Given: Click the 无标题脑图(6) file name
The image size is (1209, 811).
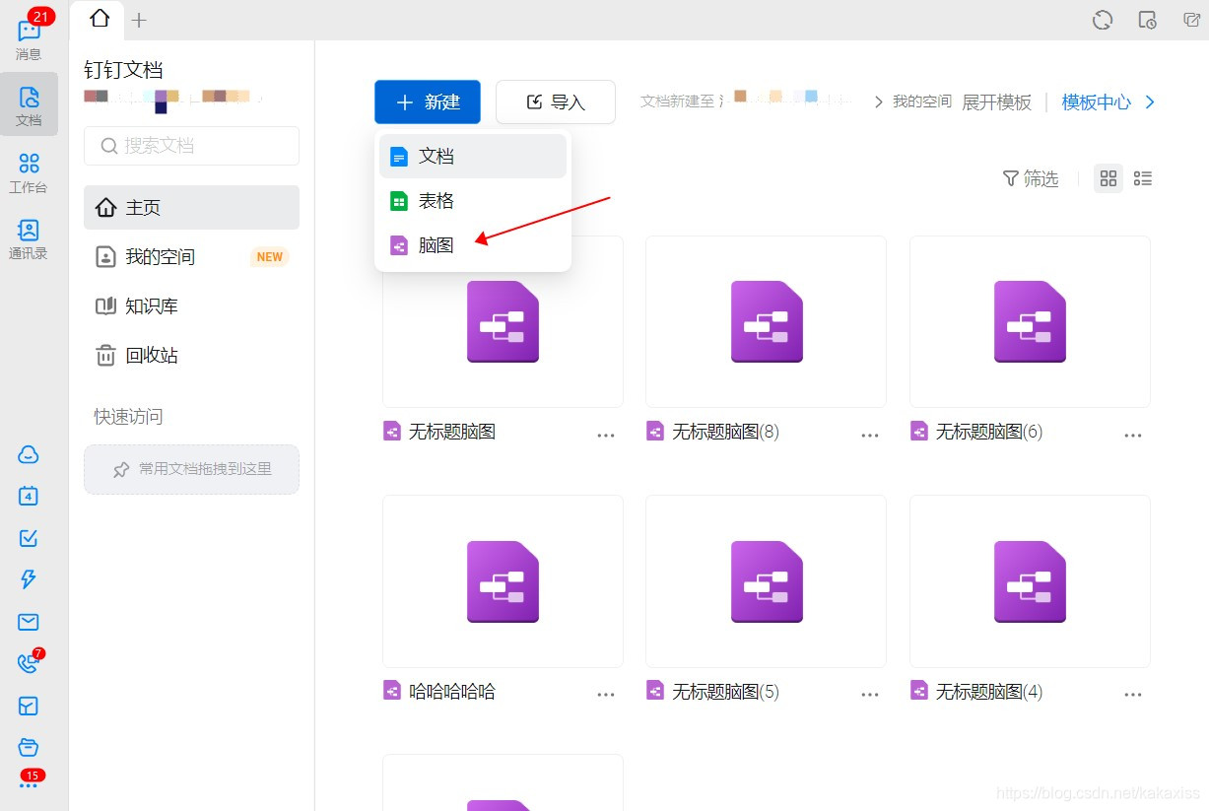Looking at the screenshot, I should tap(989, 432).
